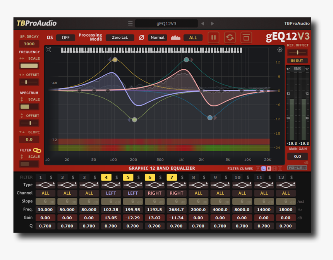Toggle oversampling OFF button

[x=65, y=37]
